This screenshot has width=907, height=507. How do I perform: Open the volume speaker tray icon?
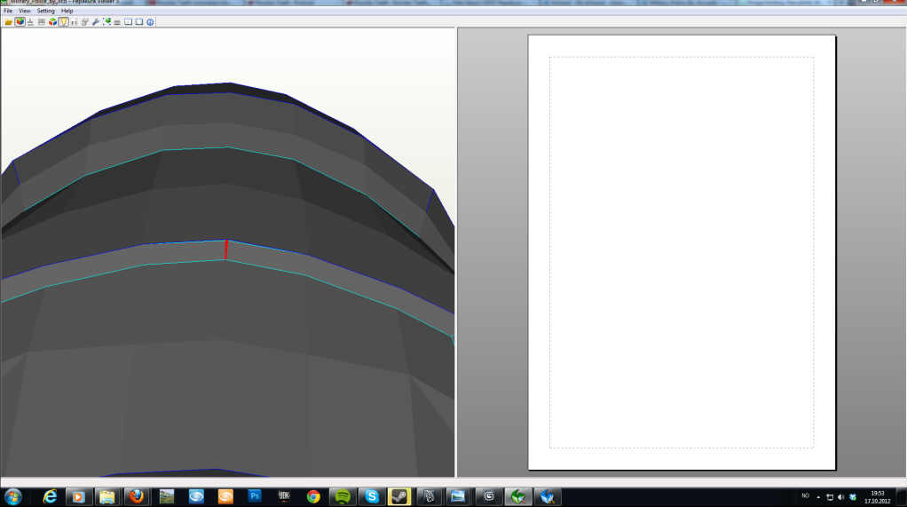click(841, 497)
